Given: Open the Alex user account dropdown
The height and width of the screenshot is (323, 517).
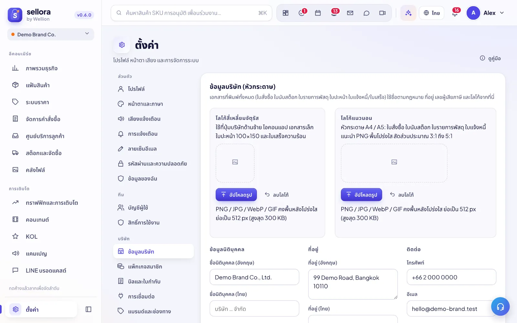Looking at the screenshot, I should [x=486, y=13].
